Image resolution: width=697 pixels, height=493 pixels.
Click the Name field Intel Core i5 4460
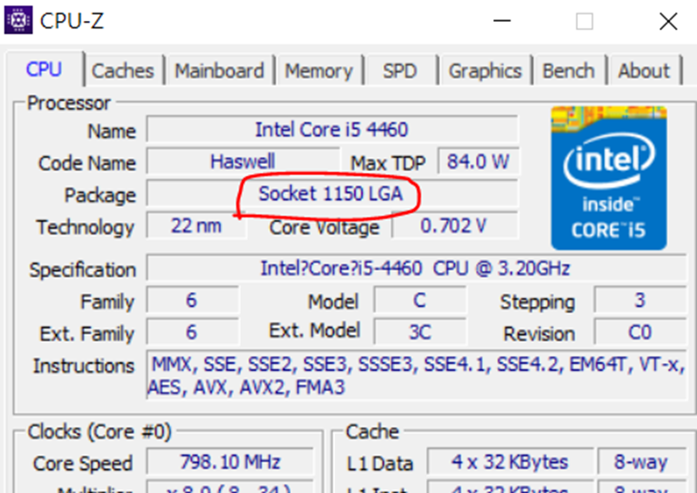coord(331,130)
